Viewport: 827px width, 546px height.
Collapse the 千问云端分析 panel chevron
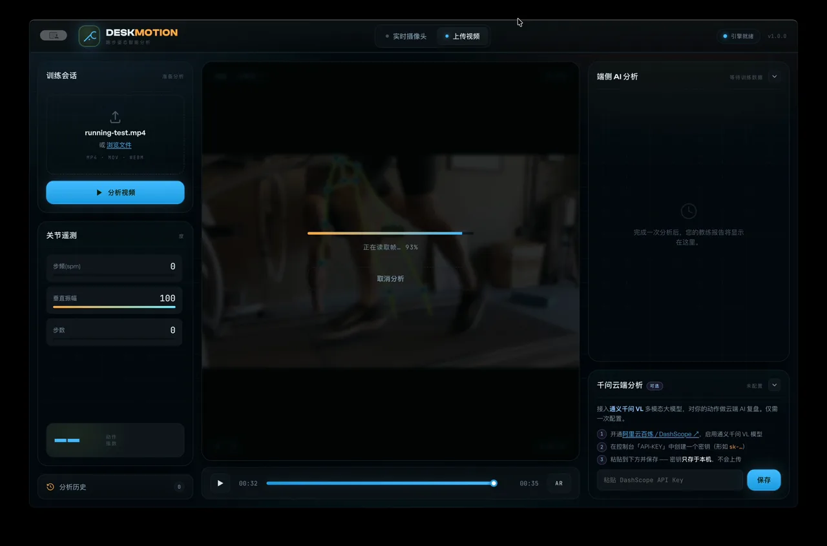tap(775, 385)
